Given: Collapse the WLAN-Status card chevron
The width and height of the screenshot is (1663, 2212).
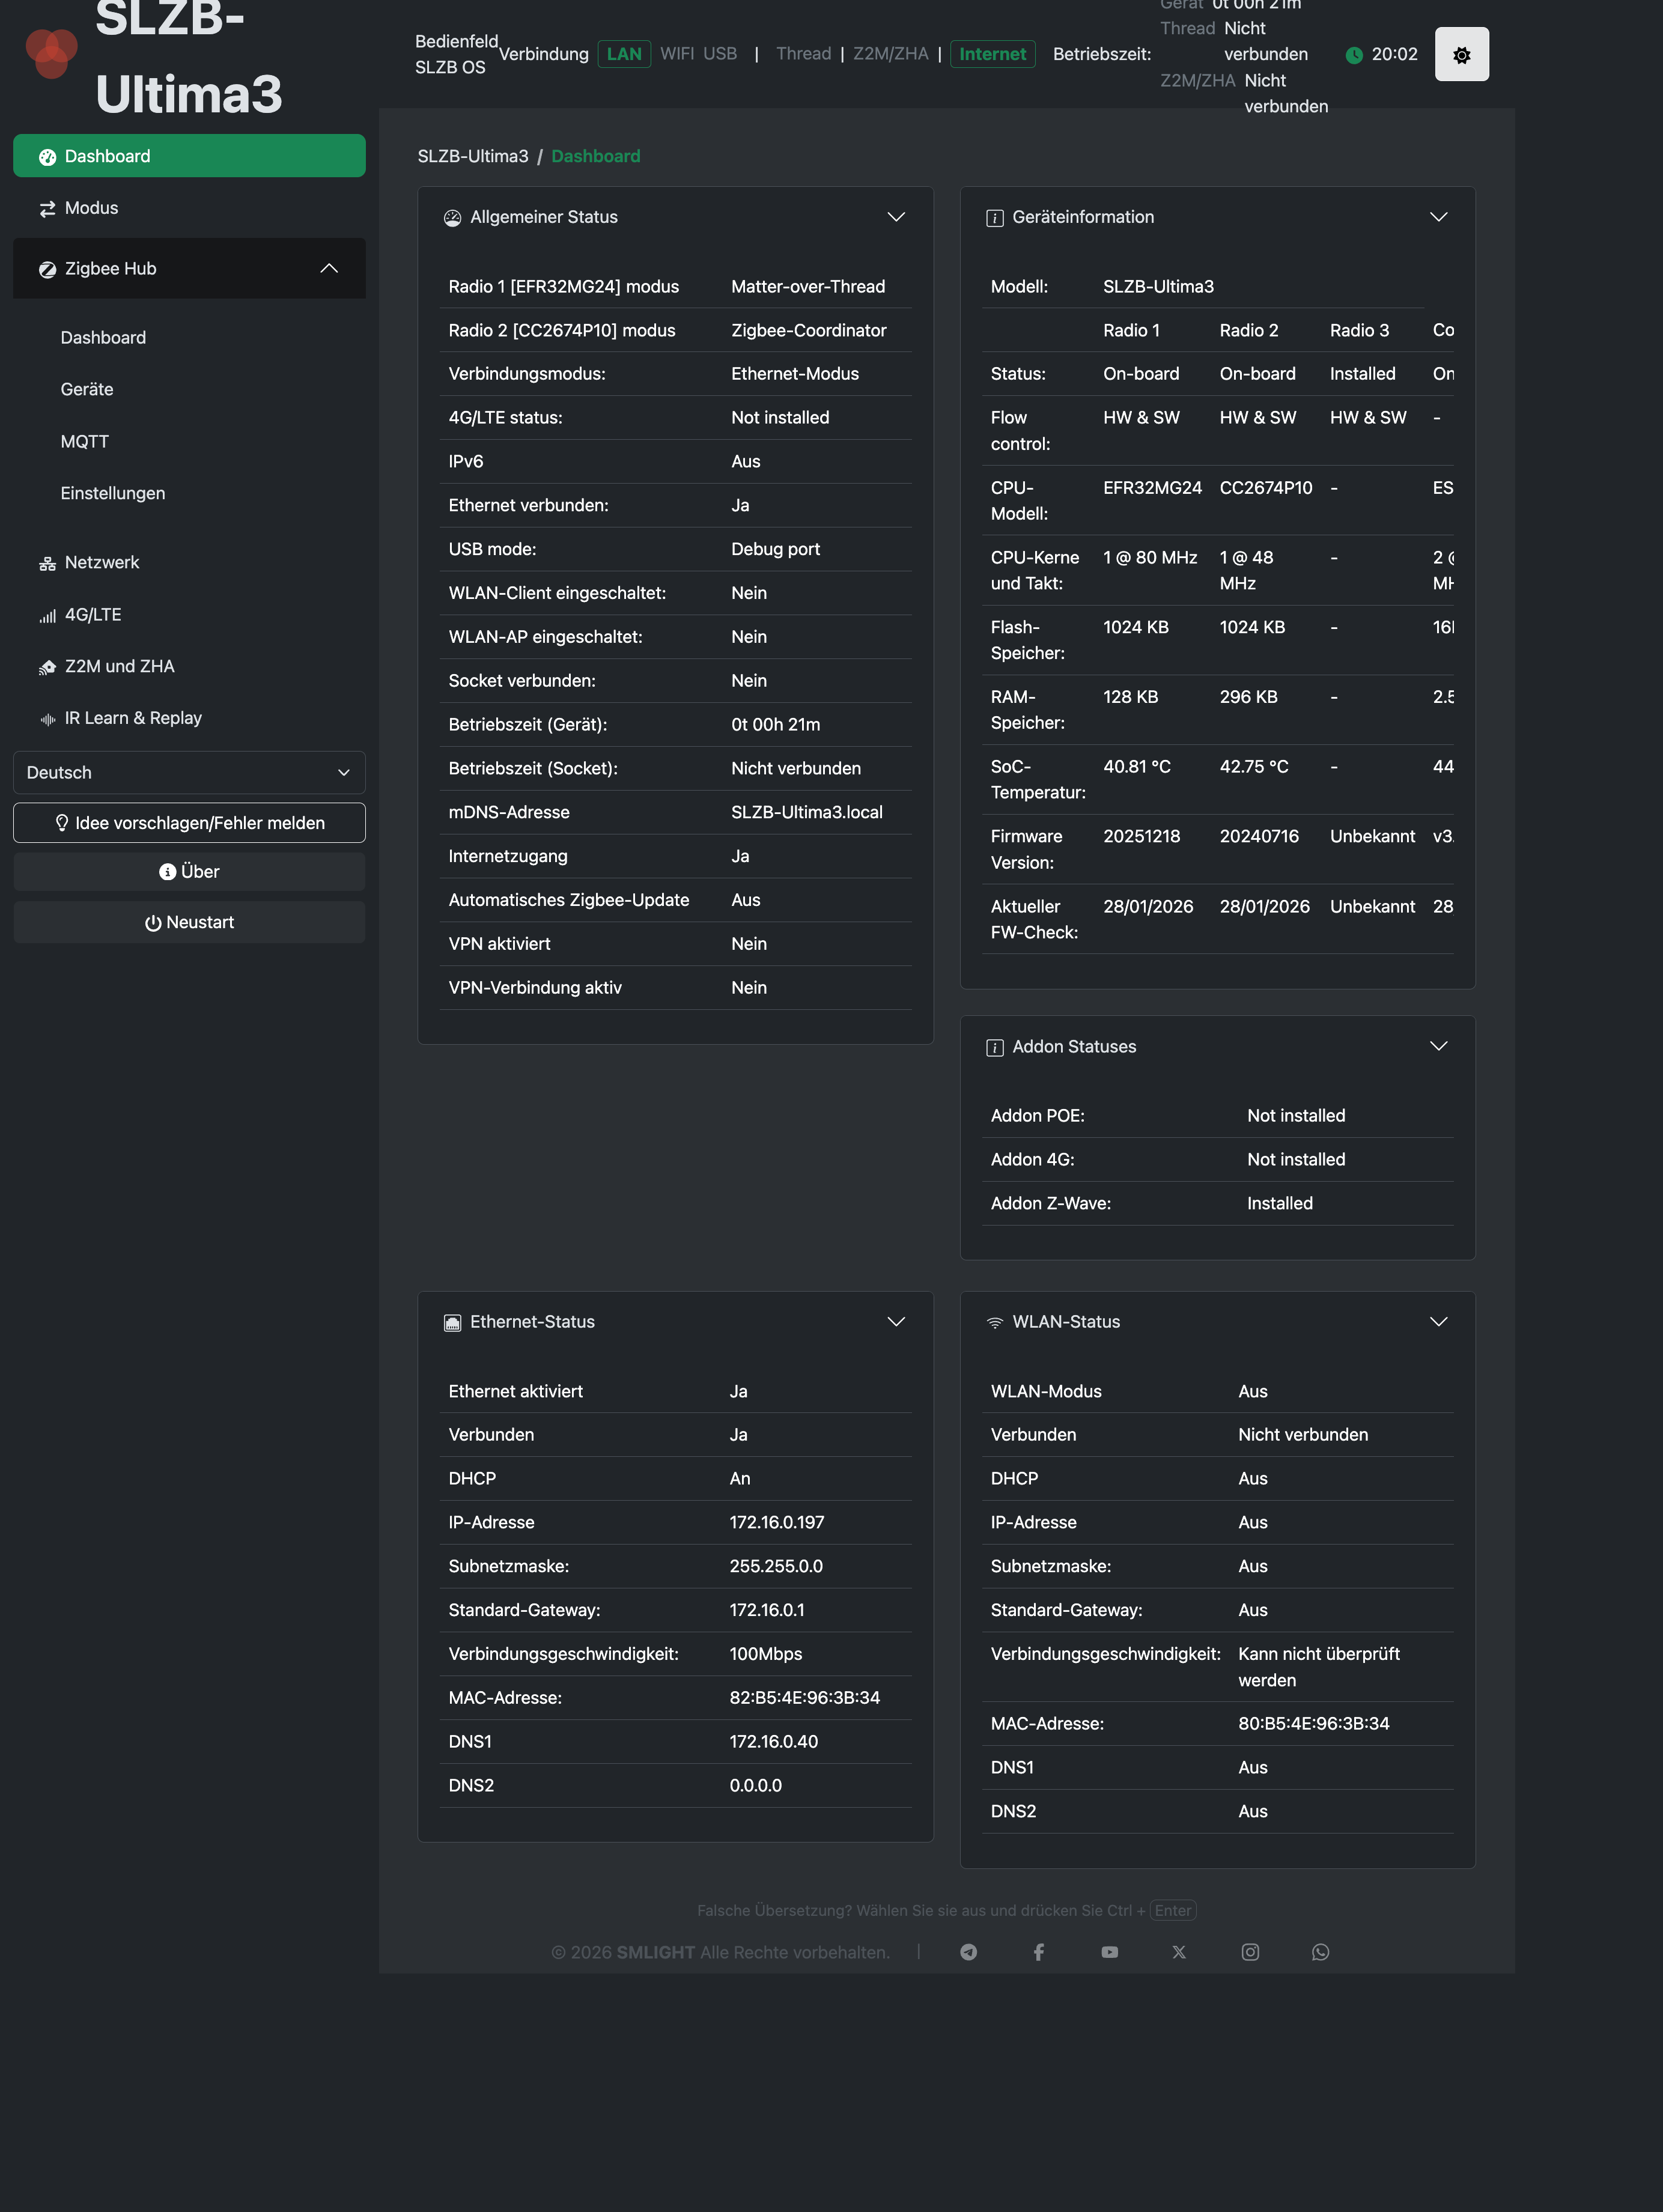Looking at the screenshot, I should (x=1438, y=1321).
